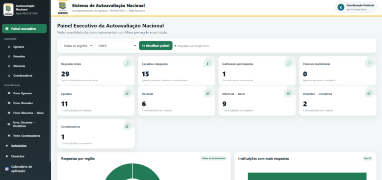Viewport: 382px width, 180px height.
Task: Click the bar in Instituições com mais respostas
Action: 307,177
